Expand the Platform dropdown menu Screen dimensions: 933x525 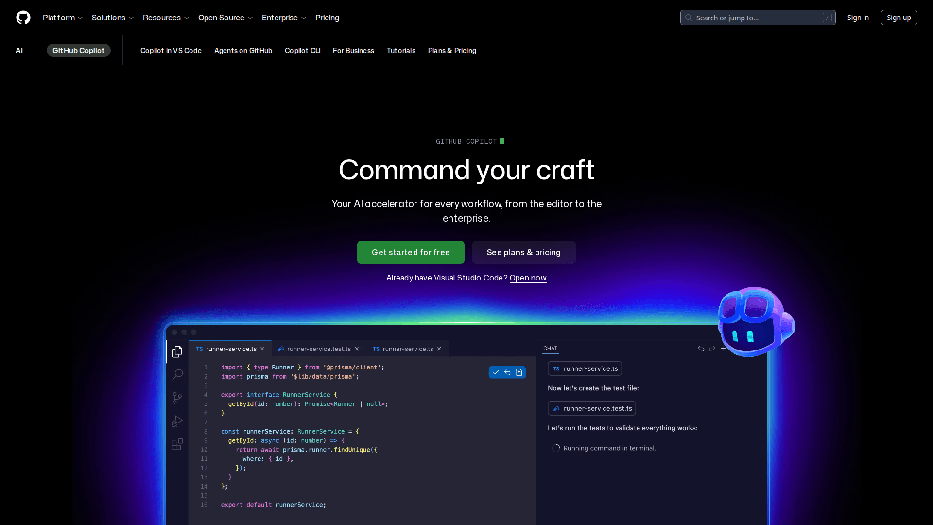pos(63,17)
